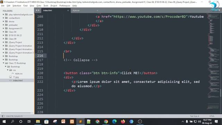222x125 pixels.
Task: Close the style.css tab
Action: pos(97,10)
